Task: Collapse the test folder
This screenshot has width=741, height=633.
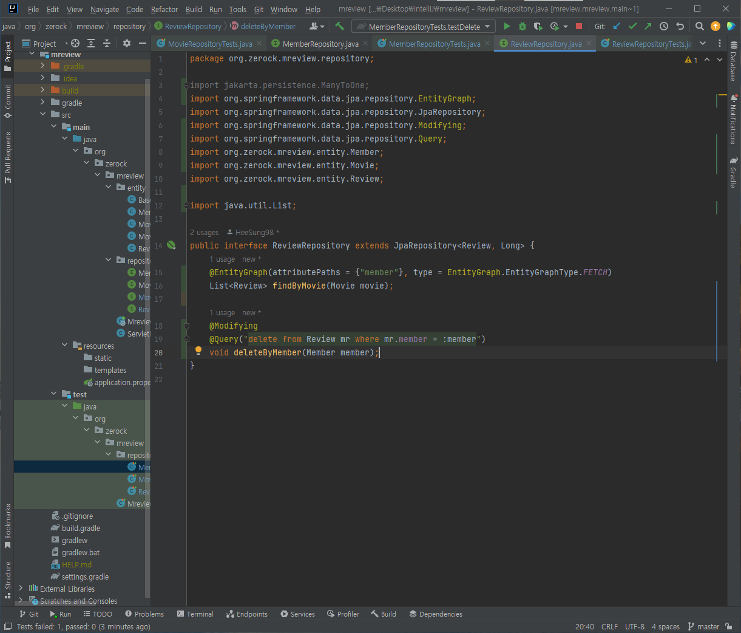Action: tap(54, 394)
